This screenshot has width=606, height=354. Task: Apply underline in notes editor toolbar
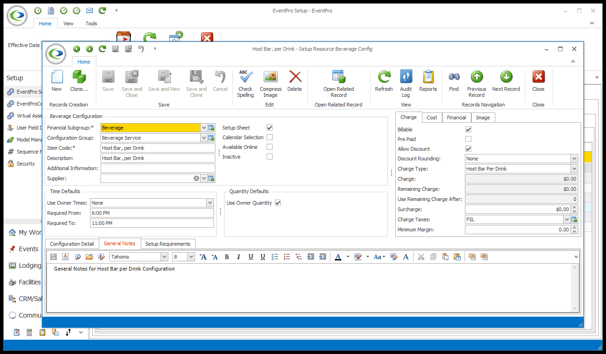[x=250, y=257]
